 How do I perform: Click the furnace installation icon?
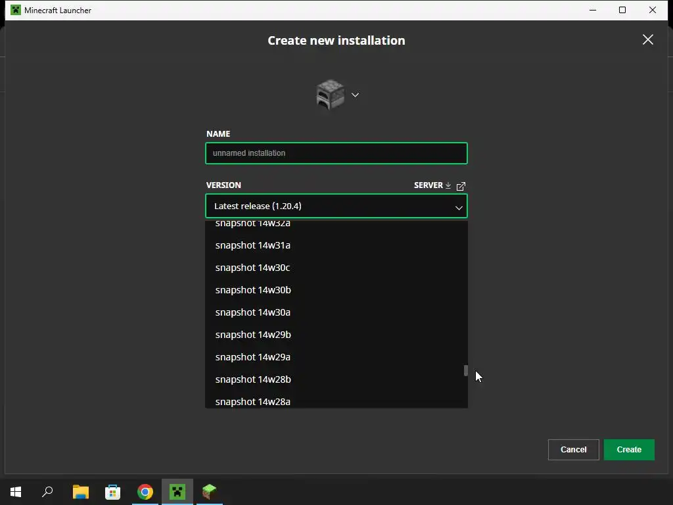pos(330,95)
